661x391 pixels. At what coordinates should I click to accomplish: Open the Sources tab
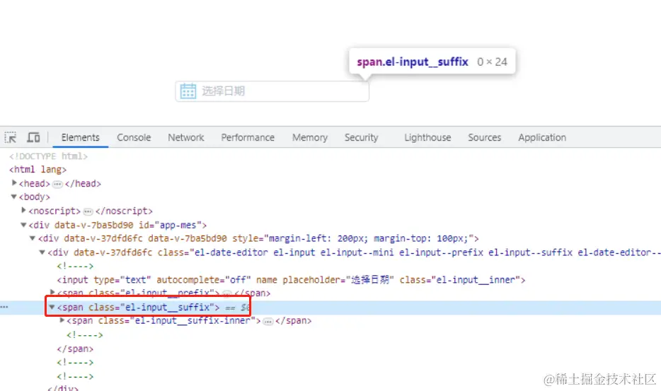click(484, 137)
